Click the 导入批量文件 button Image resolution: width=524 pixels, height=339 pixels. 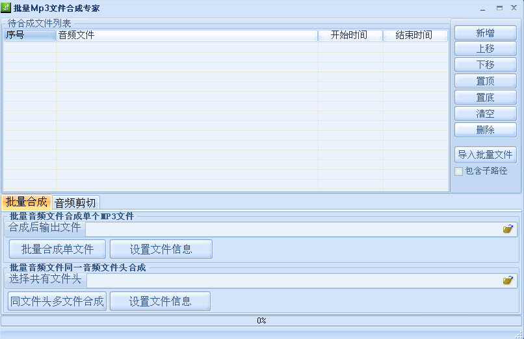tap(485, 155)
